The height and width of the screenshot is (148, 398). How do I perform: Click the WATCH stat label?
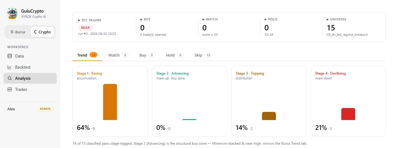(212, 19)
